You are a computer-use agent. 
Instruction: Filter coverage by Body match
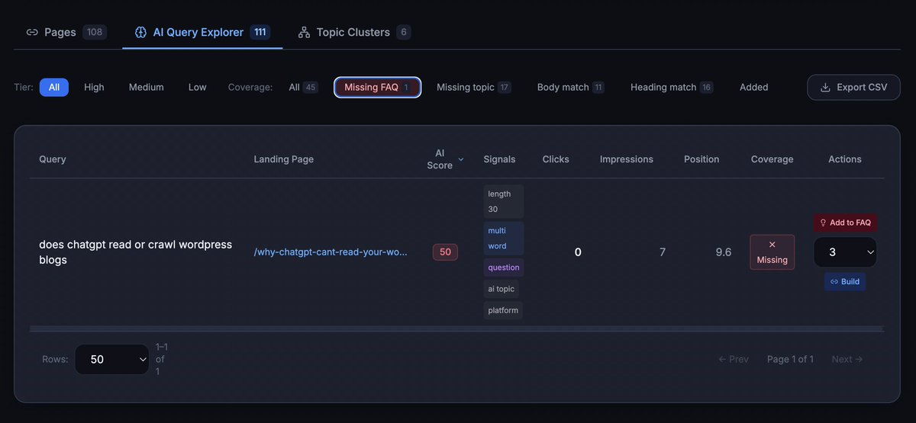[x=570, y=87]
